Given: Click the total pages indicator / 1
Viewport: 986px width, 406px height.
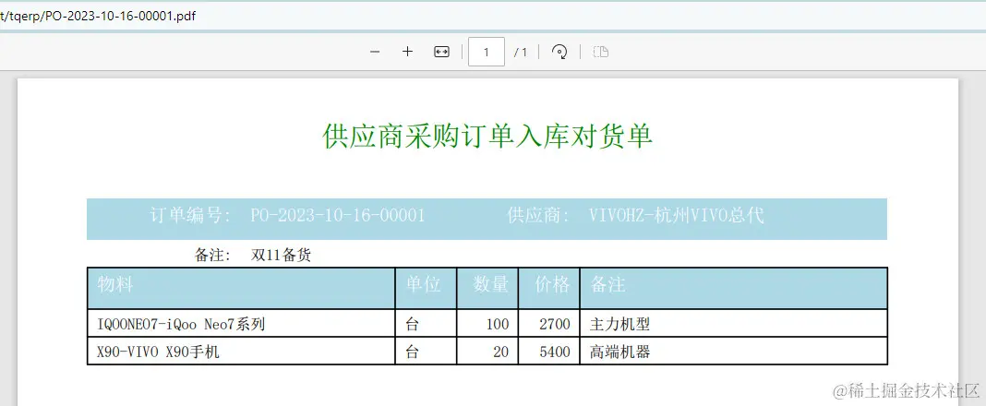Looking at the screenshot, I should (x=521, y=53).
